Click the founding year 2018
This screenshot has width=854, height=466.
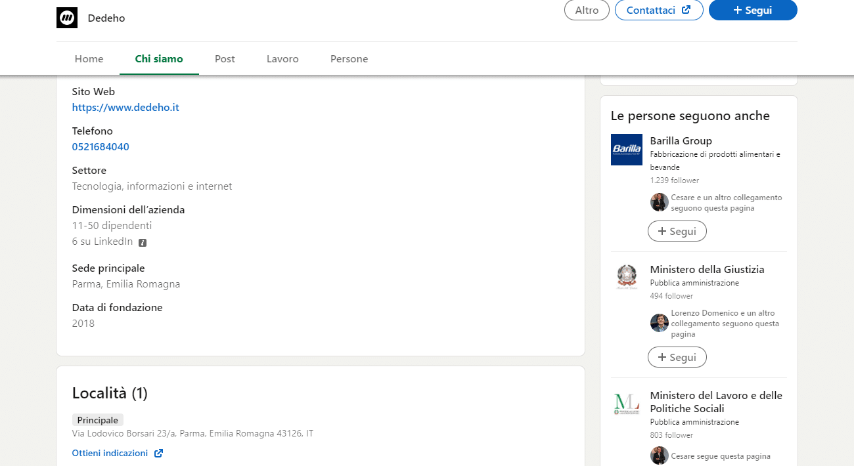pos(83,323)
